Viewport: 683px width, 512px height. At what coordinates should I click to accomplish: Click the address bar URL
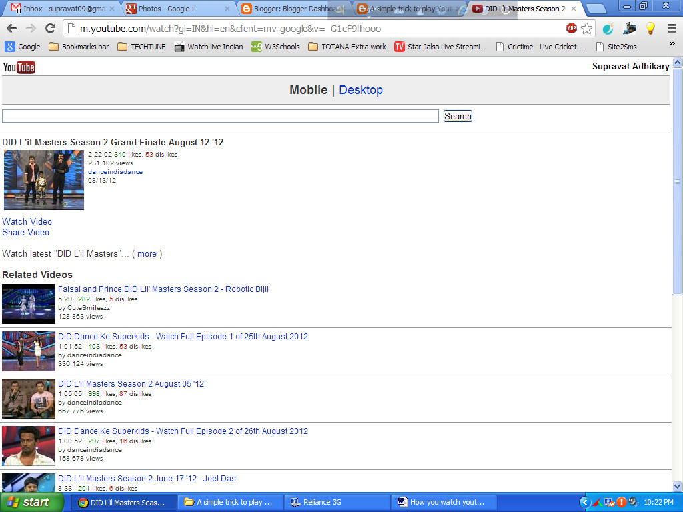click(x=230, y=29)
